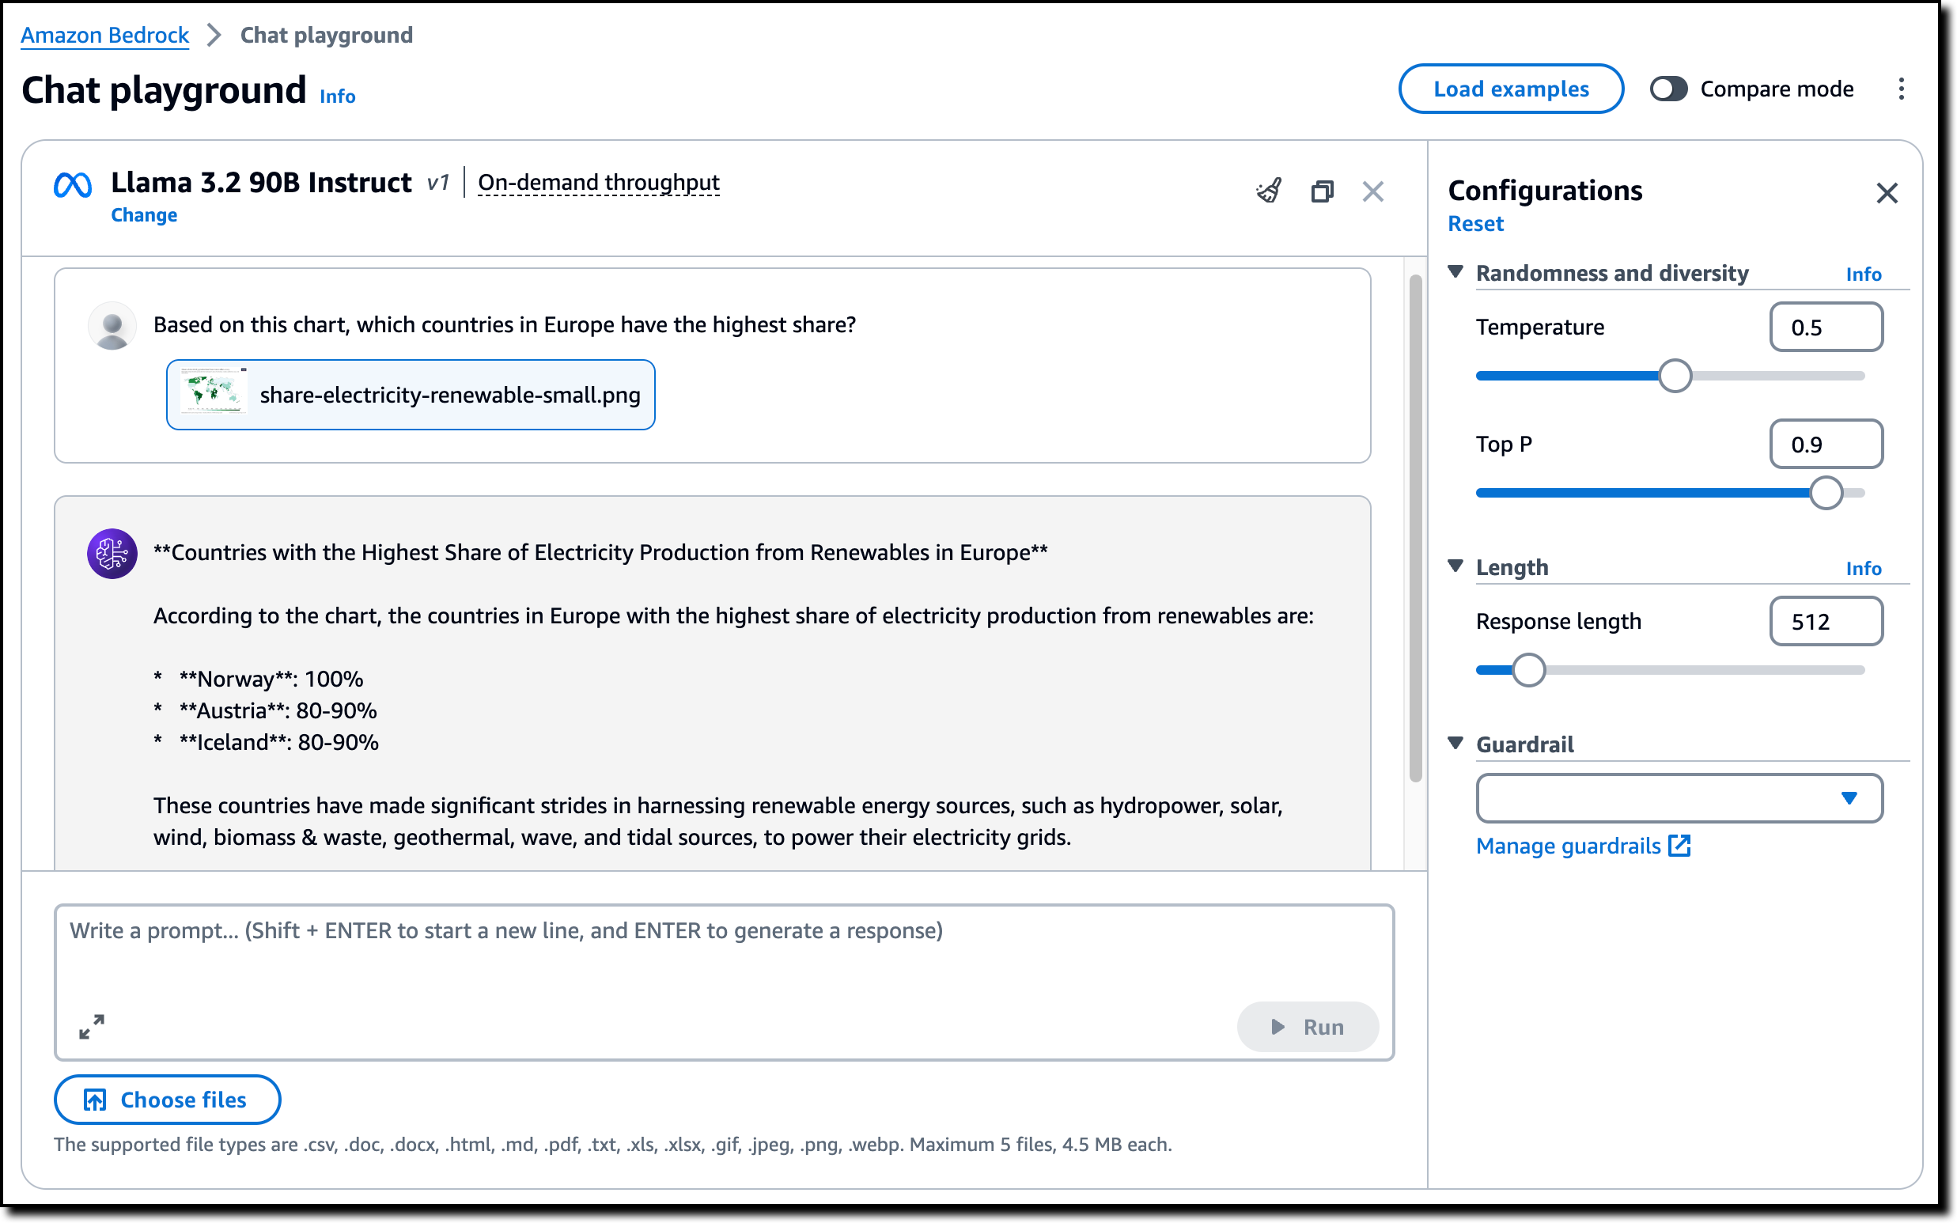Click the close icon in chat panel
The image size is (1957, 1223).
(x=1372, y=189)
